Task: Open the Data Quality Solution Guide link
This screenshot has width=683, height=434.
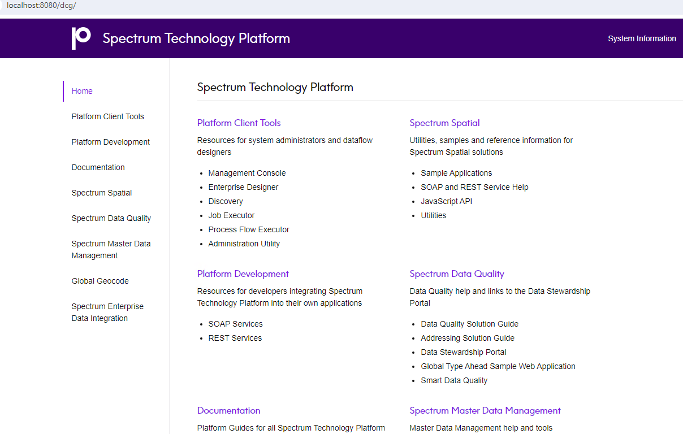Action: (x=469, y=324)
